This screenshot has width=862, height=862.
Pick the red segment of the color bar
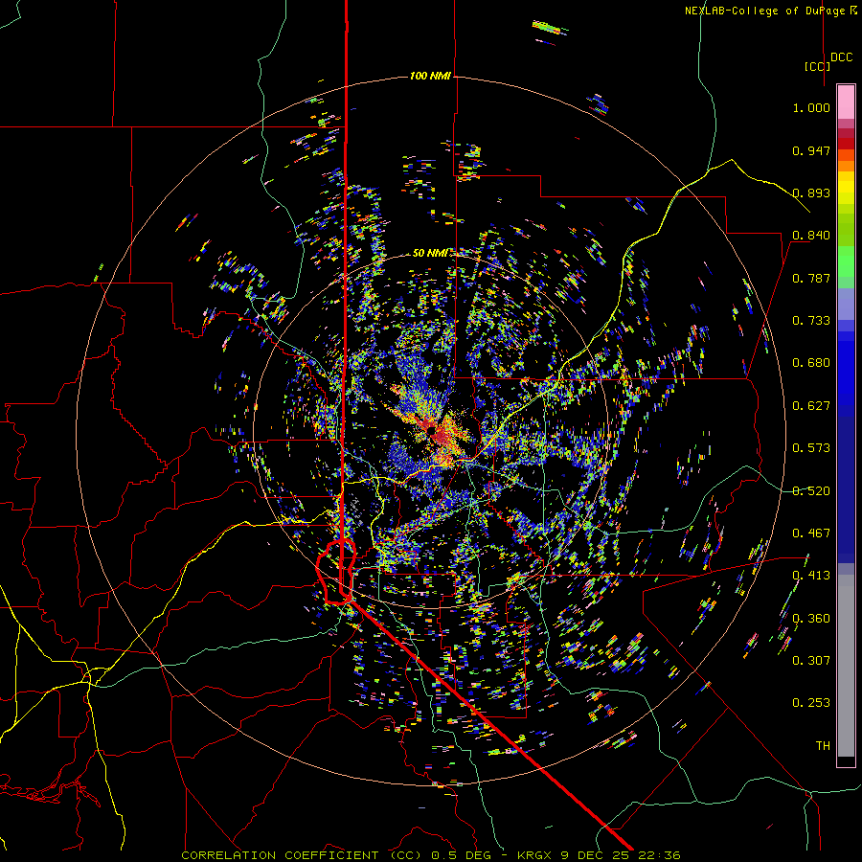point(846,143)
